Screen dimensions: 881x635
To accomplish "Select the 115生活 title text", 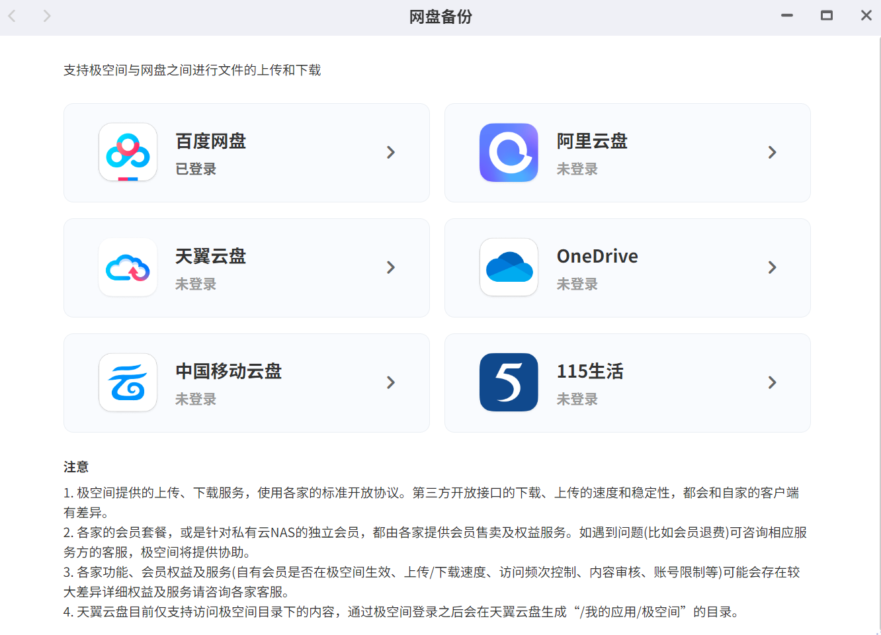I will (x=590, y=372).
